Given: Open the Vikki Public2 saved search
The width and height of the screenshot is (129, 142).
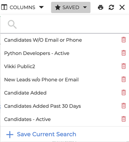Looking at the screenshot, I should tap(20, 67).
